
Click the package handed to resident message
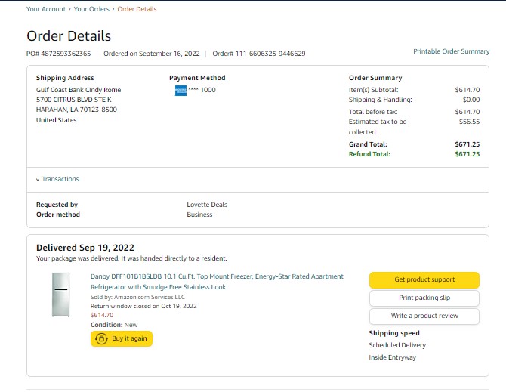point(131,258)
